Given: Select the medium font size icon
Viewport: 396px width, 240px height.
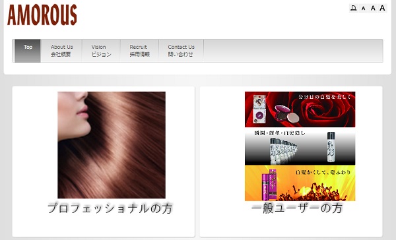Looking at the screenshot, I should click(x=373, y=9).
